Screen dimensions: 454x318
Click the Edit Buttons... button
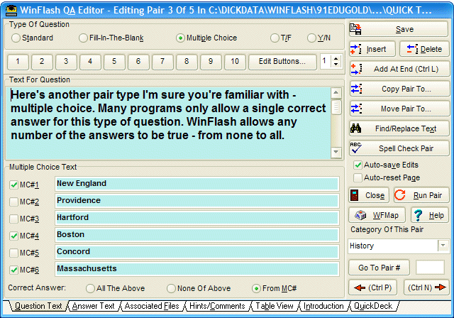click(x=282, y=61)
